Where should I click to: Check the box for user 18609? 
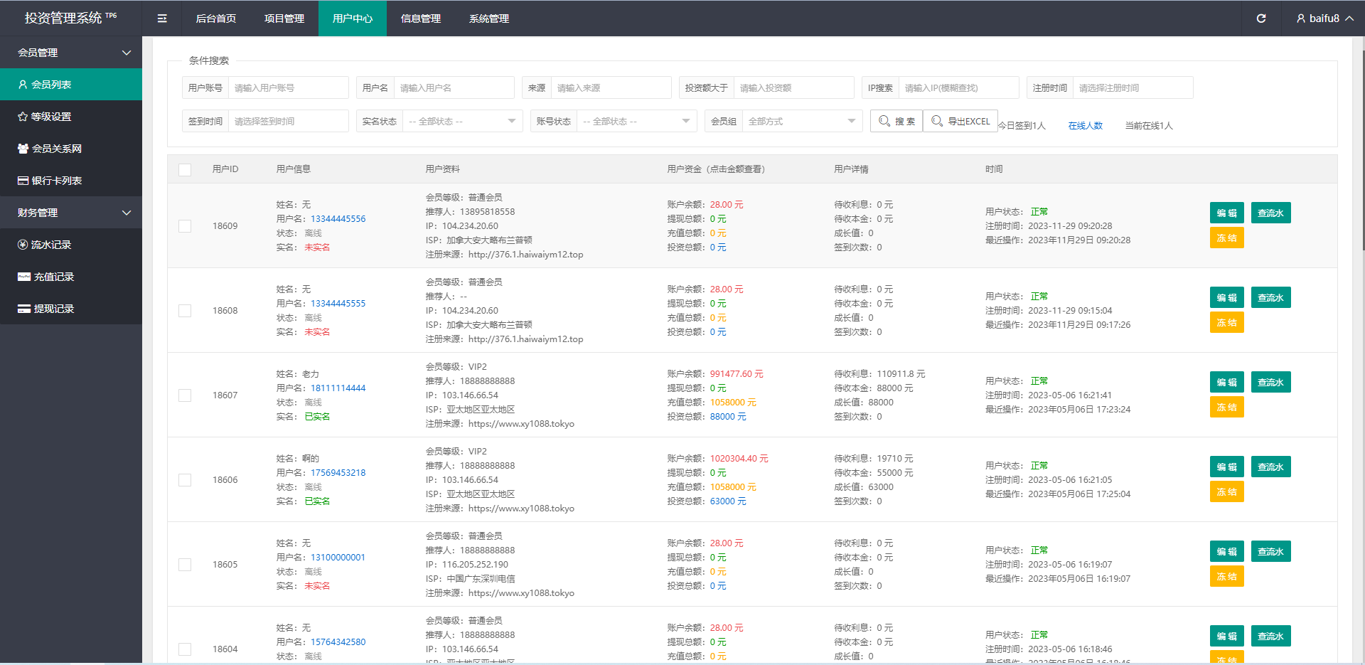pos(185,226)
